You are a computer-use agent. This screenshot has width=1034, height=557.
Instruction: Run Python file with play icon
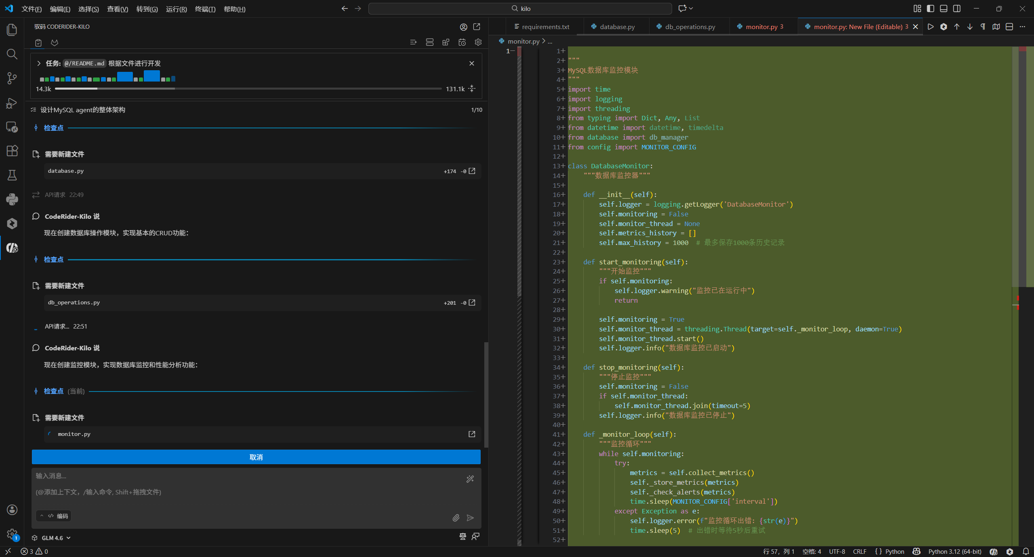point(931,27)
